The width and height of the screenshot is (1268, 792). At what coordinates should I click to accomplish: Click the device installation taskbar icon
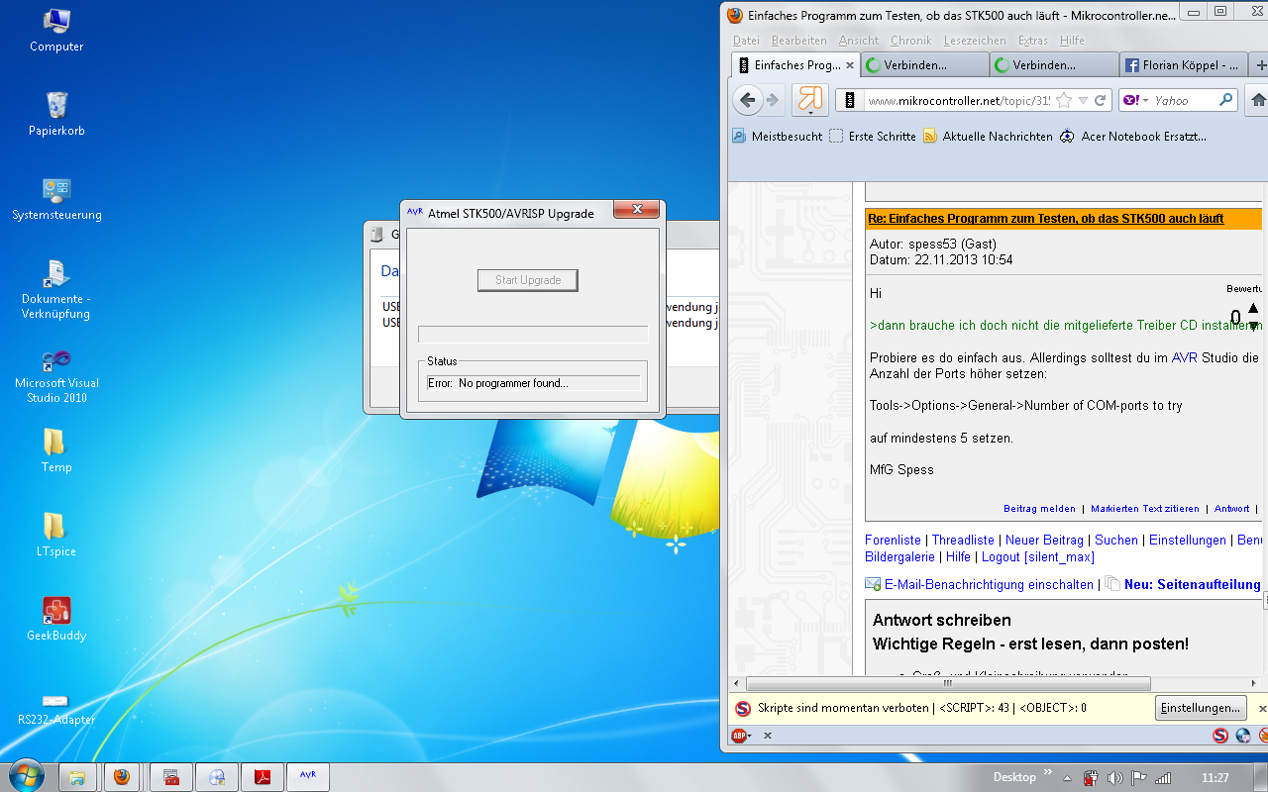click(217, 777)
